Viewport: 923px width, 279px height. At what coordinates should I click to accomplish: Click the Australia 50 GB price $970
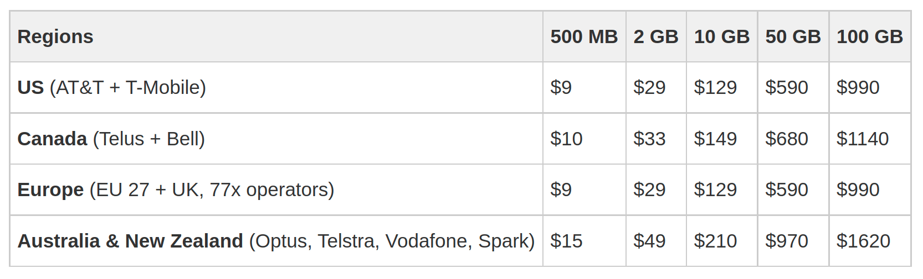tap(787, 241)
